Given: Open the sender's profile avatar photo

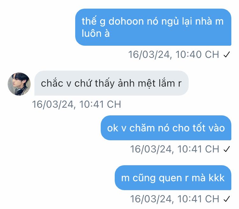Looking at the screenshot, I should tap(19, 84).
